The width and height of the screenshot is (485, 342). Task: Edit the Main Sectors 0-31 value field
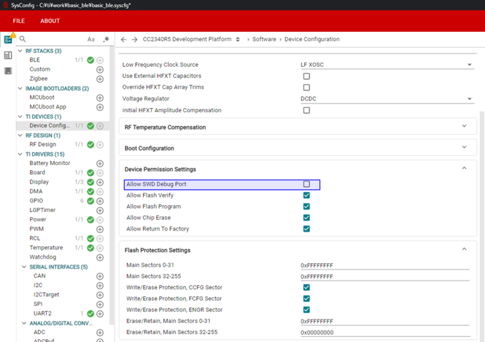coord(385,266)
